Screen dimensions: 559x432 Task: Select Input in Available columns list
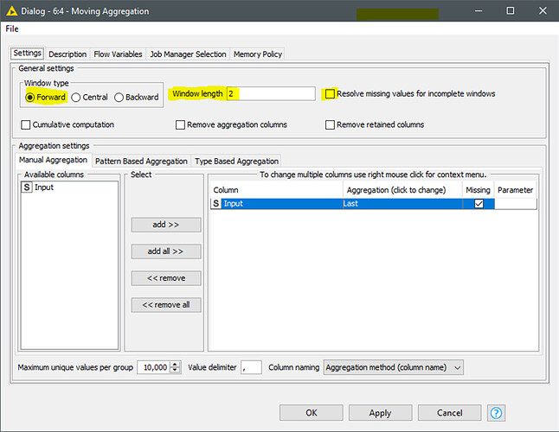point(69,187)
